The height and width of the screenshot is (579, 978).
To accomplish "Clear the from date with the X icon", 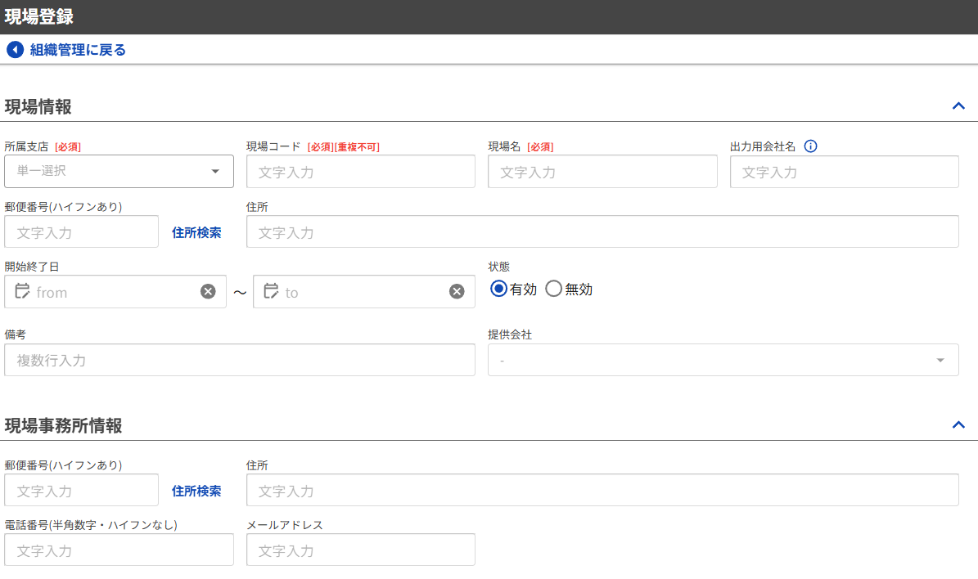I will coord(209,292).
